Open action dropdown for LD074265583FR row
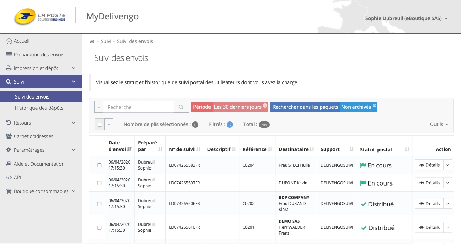This screenshot has width=462, height=244. 448,165
